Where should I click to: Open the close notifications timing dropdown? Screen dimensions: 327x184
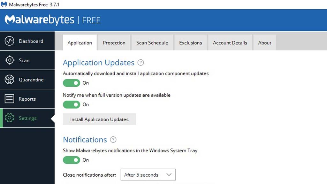point(148,175)
